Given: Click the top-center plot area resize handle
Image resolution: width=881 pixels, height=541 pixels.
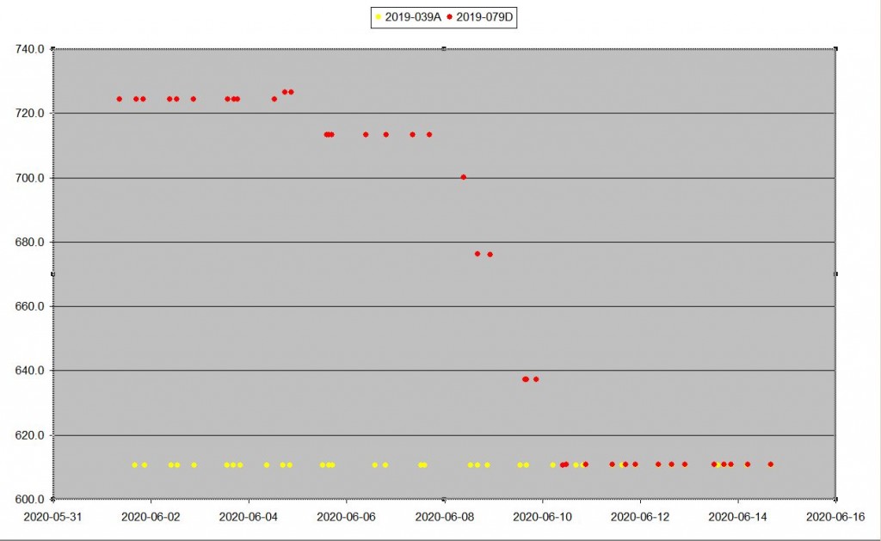Looking at the screenshot, I should point(444,49).
